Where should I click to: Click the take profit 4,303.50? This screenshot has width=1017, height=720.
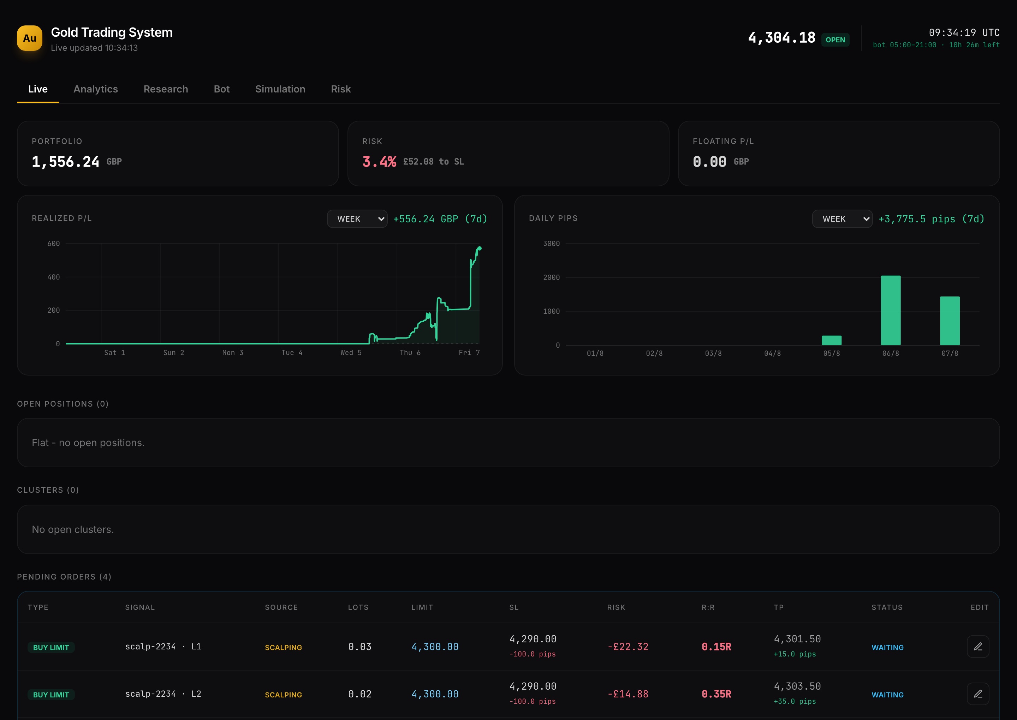pyautogui.click(x=797, y=687)
